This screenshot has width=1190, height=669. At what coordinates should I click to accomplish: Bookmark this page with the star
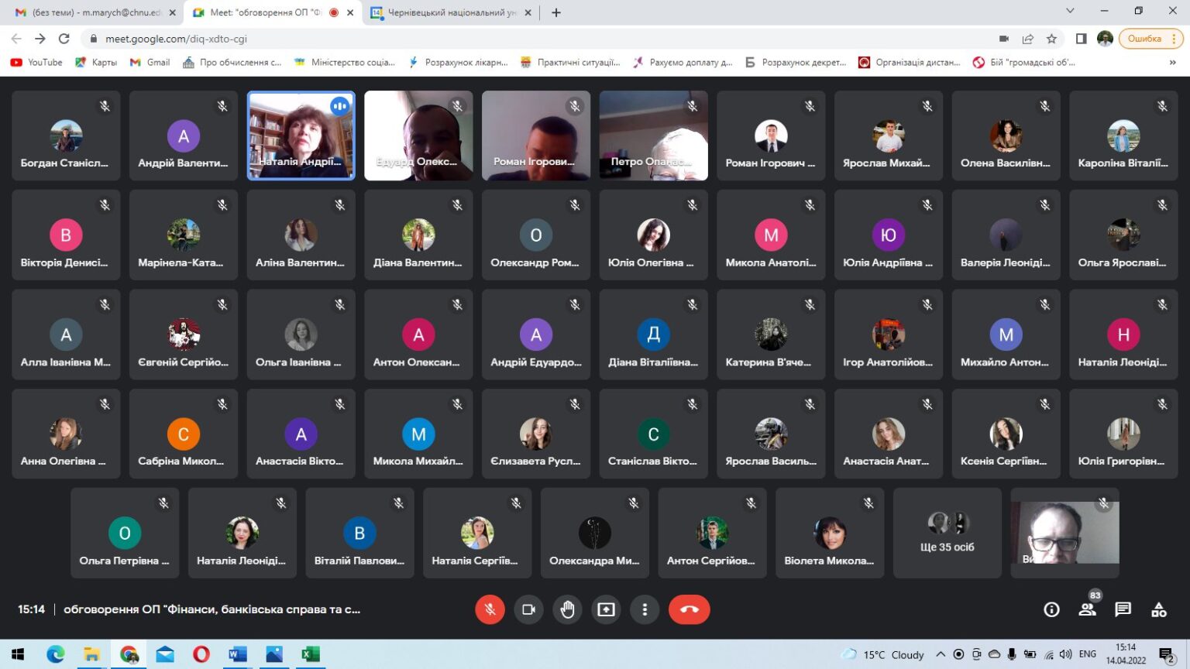1051,39
